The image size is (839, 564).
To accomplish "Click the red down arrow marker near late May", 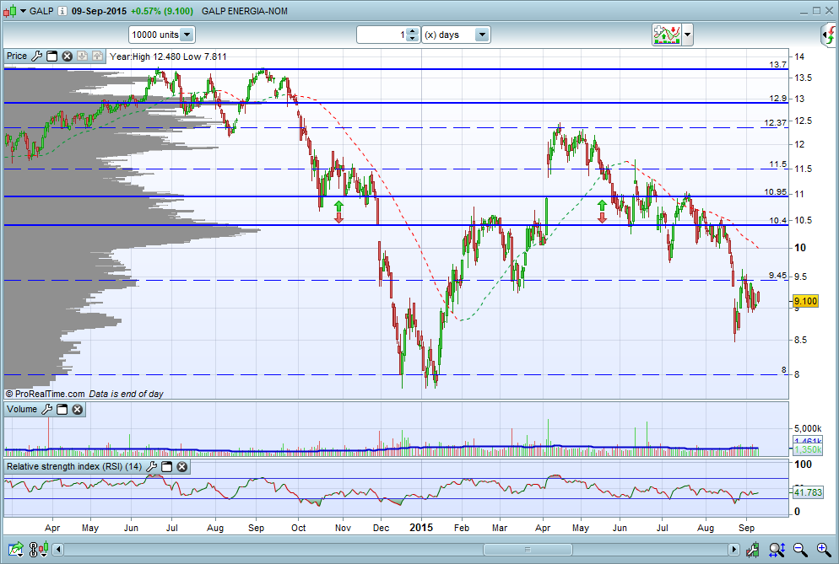I will coord(602,218).
